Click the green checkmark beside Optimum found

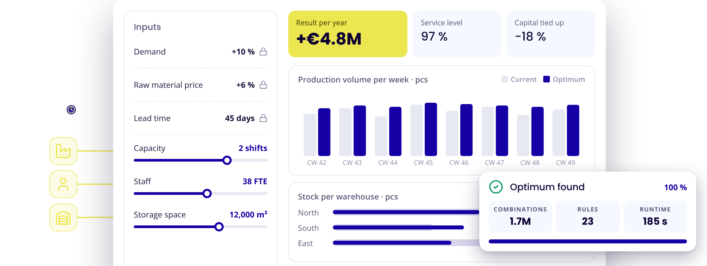(x=496, y=187)
